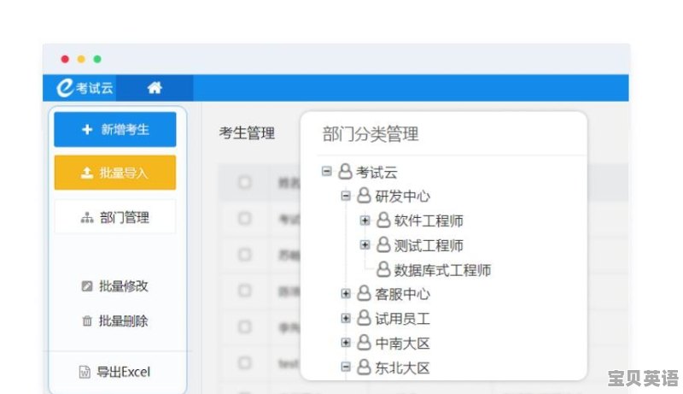Click the person icon beside 试用员工
The image size is (683, 394).
coord(365,318)
